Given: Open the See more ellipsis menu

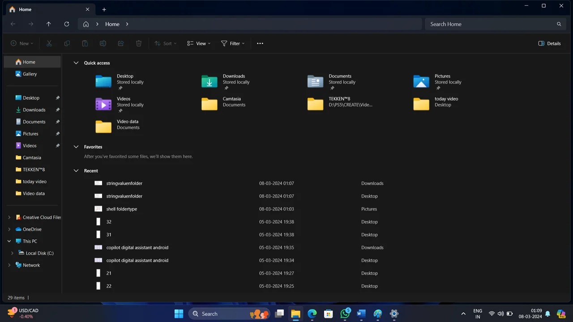Looking at the screenshot, I should coord(260,43).
